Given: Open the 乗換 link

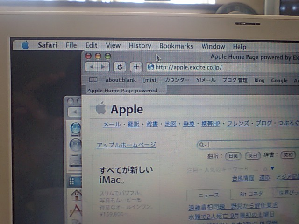Looking at the screenshot, I should [189, 124].
